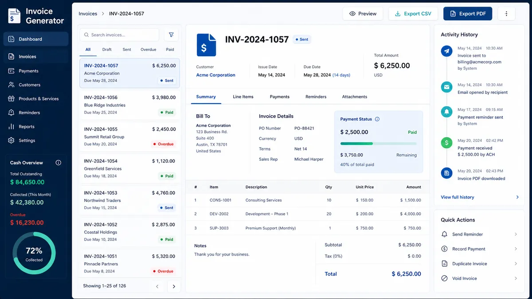
Task: Switch to the Attachments tab
Action: [355, 97]
